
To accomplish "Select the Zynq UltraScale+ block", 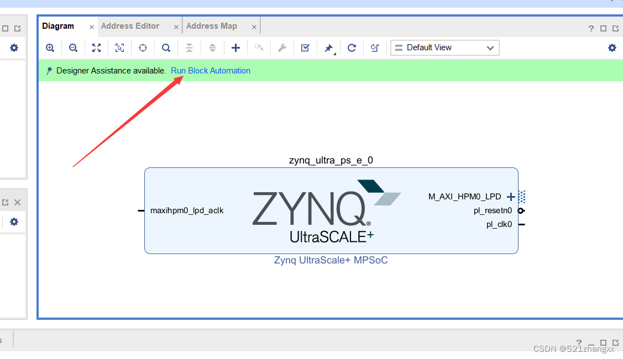I will click(x=331, y=210).
